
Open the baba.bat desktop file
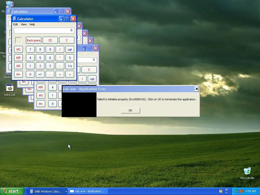(x=10, y=90)
